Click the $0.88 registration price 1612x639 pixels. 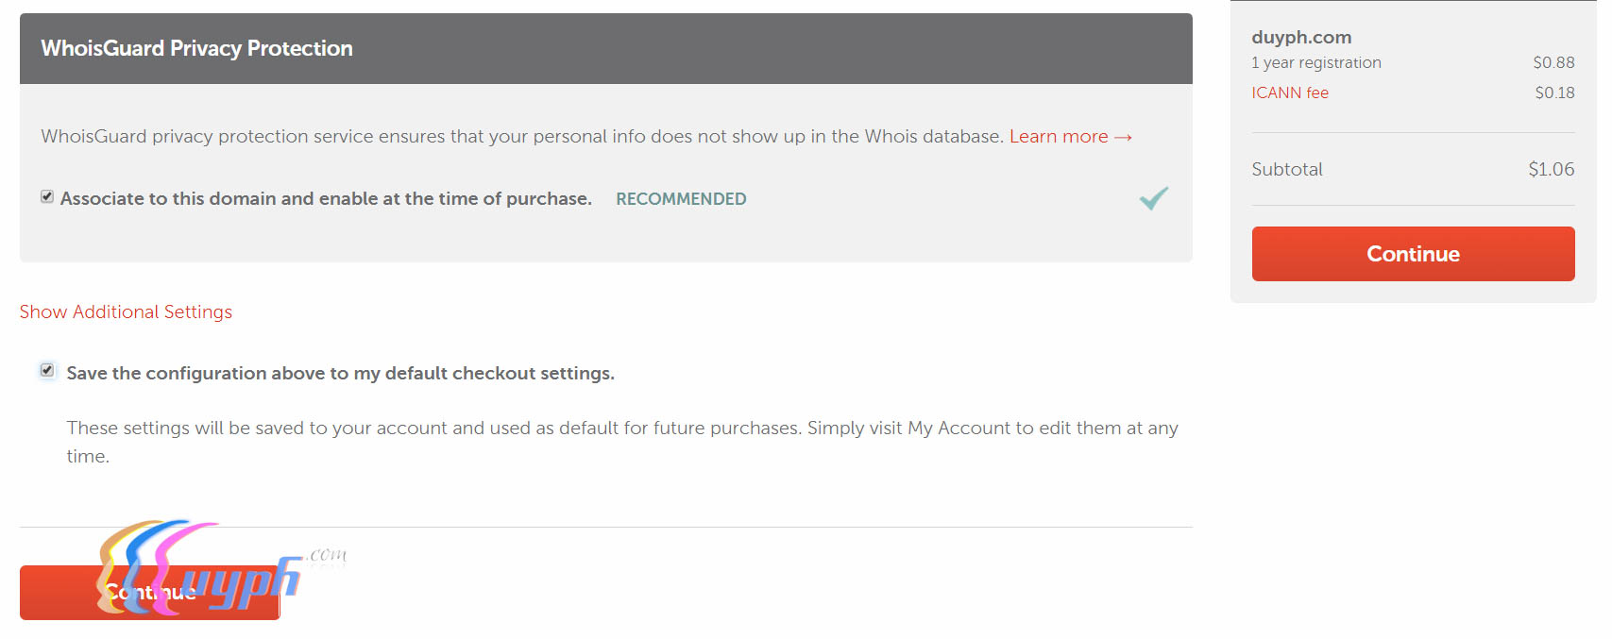1553,63
